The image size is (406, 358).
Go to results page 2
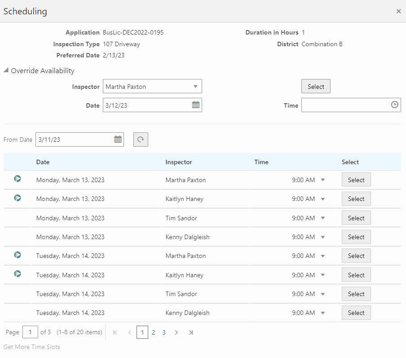tap(154, 332)
